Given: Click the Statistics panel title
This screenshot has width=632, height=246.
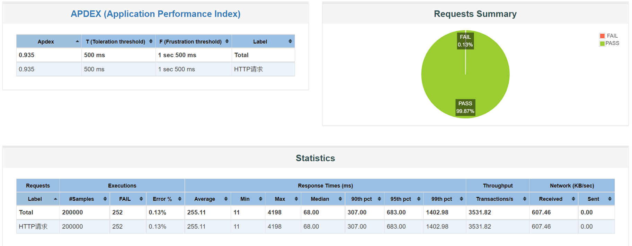Looking at the screenshot, I should tap(315, 158).
